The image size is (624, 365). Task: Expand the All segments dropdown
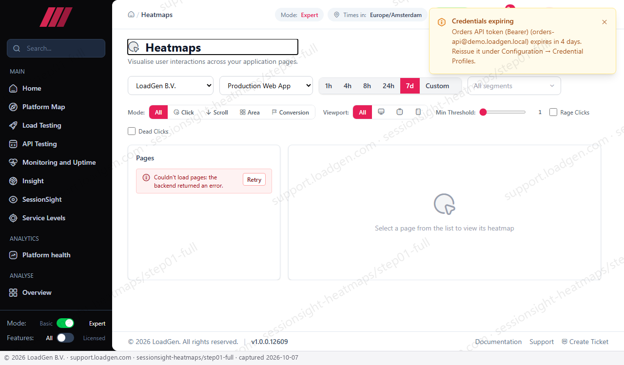click(514, 86)
